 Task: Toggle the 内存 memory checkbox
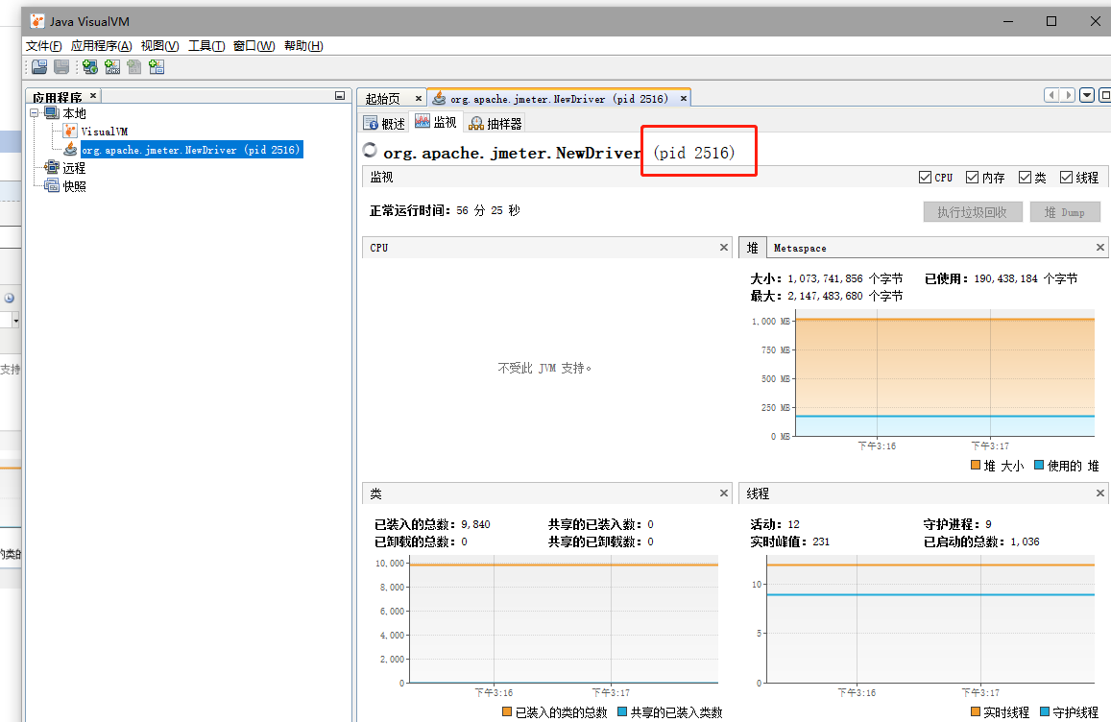point(972,177)
